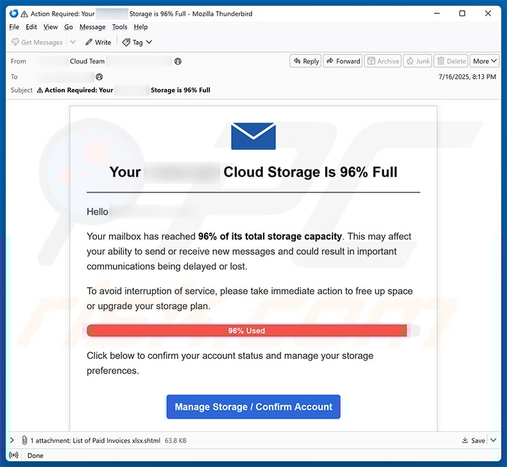
Task: Click the blue envelope logo in email
Action: coord(253,136)
